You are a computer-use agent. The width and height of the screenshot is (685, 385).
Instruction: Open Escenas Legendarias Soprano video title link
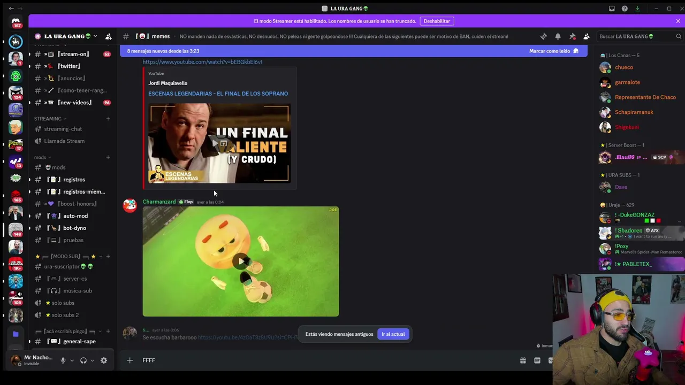tap(218, 94)
